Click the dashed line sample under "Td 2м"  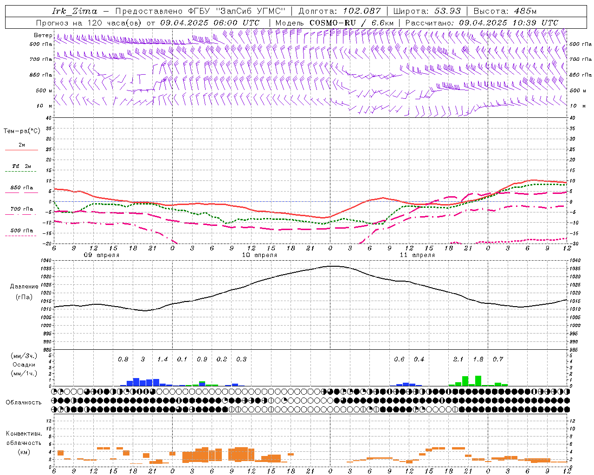click(21, 171)
